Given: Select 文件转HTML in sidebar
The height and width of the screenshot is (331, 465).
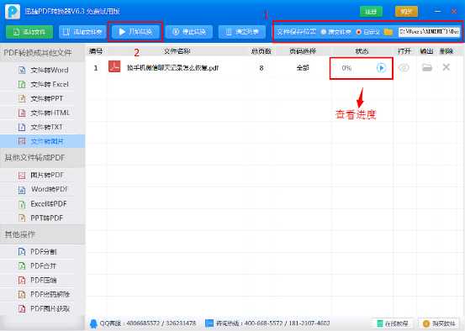Looking at the screenshot, I should click(x=43, y=113).
